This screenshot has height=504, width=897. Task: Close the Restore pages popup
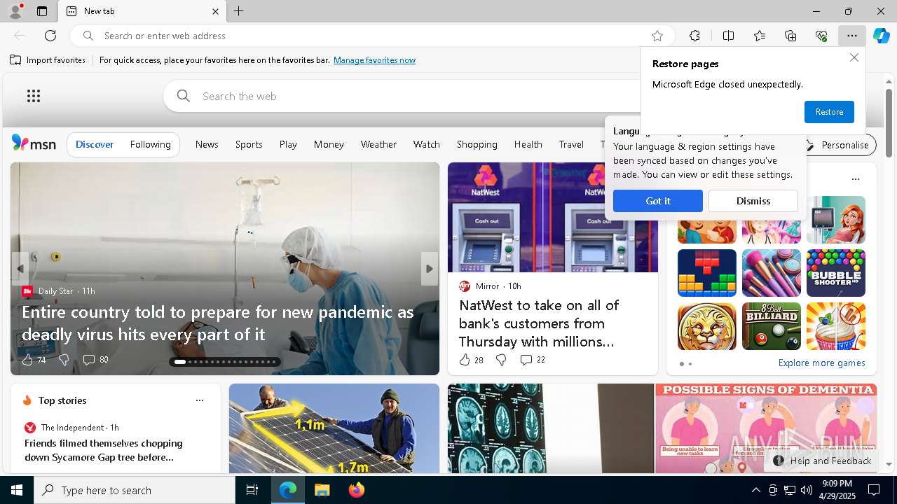coord(854,57)
